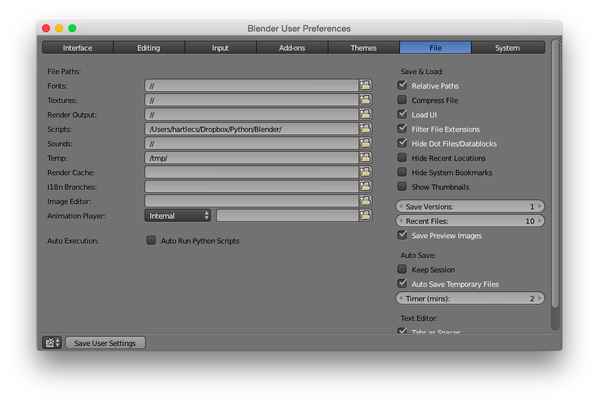Viewport: 599px width, 403px height.
Task: Toggle Save Preview Images
Action: (x=402, y=235)
